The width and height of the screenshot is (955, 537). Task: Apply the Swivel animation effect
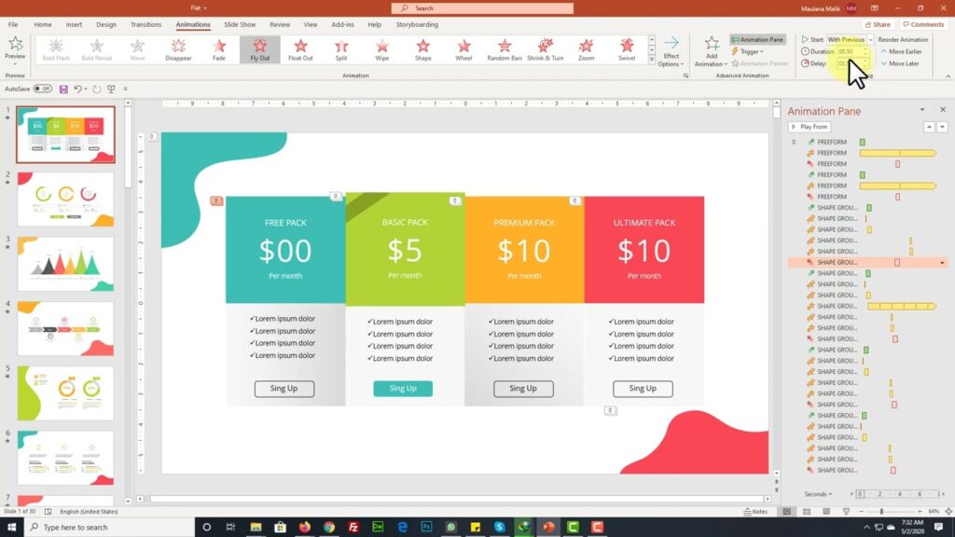coord(627,49)
